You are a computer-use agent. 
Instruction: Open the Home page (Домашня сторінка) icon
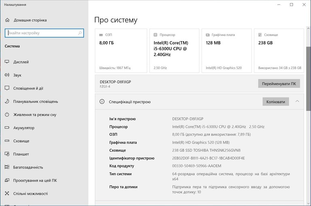[x=7, y=20]
